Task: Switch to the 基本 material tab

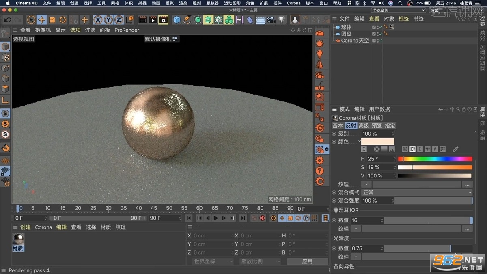Action: tap(338, 126)
